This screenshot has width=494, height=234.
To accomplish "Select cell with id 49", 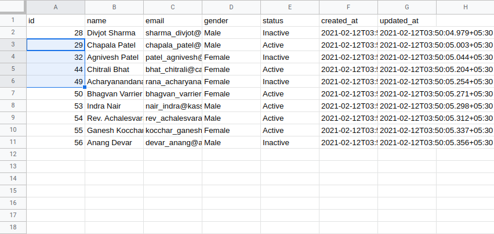I will pyautogui.click(x=56, y=81).
